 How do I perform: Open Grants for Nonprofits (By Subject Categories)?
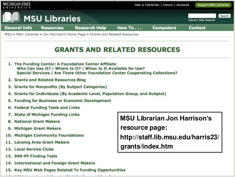click(60, 87)
